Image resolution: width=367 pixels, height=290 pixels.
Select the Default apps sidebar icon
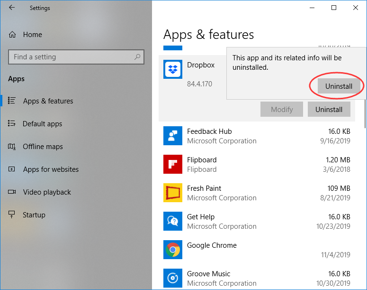tap(11, 123)
